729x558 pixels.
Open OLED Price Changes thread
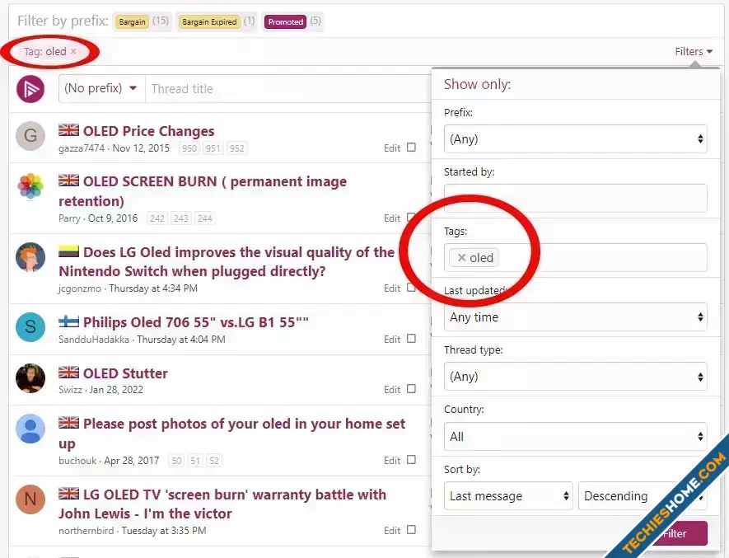pos(149,131)
